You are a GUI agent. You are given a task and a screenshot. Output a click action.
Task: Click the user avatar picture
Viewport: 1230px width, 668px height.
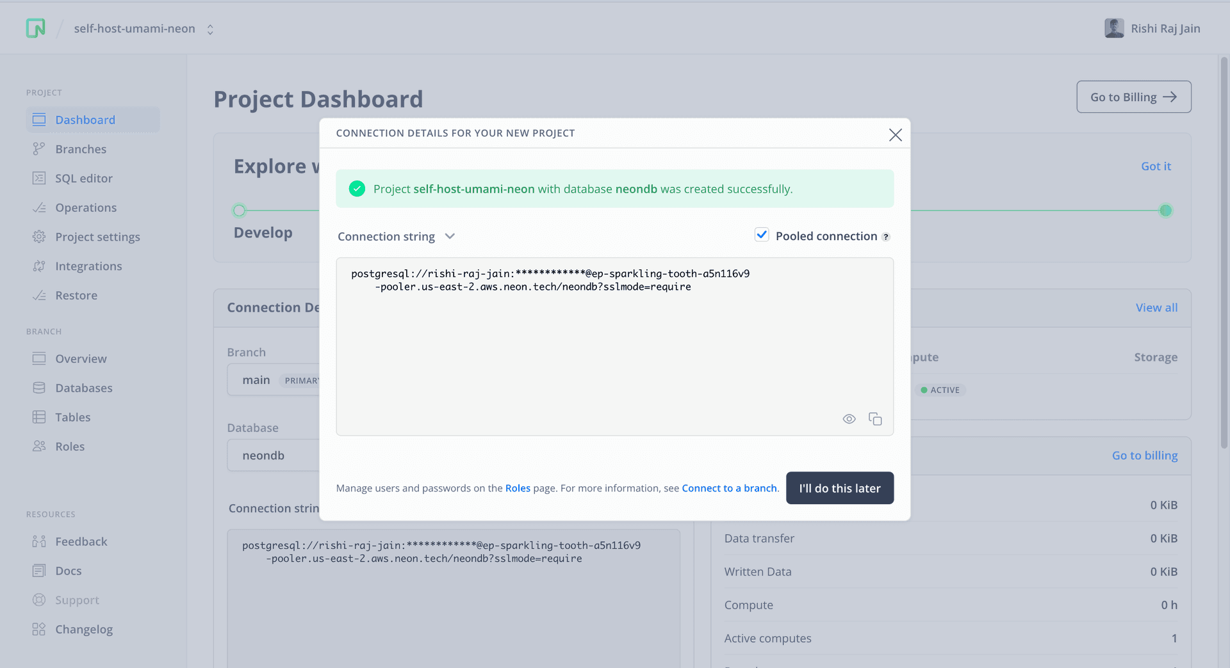point(1114,28)
